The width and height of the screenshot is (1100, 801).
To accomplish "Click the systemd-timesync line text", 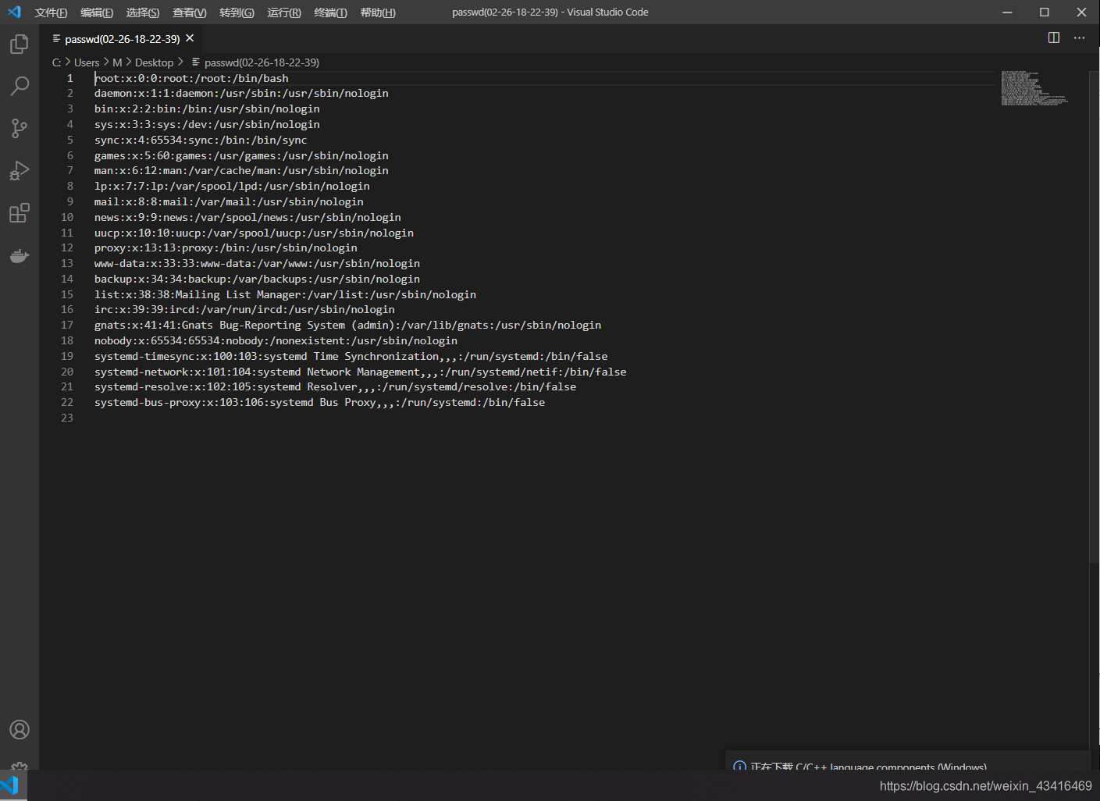I will 351,356.
